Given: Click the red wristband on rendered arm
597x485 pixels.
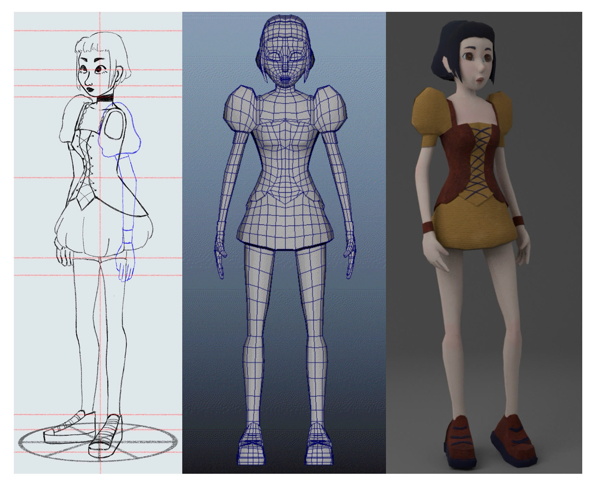Looking at the screenshot, I should pyautogui.click(x=428, y=227).
